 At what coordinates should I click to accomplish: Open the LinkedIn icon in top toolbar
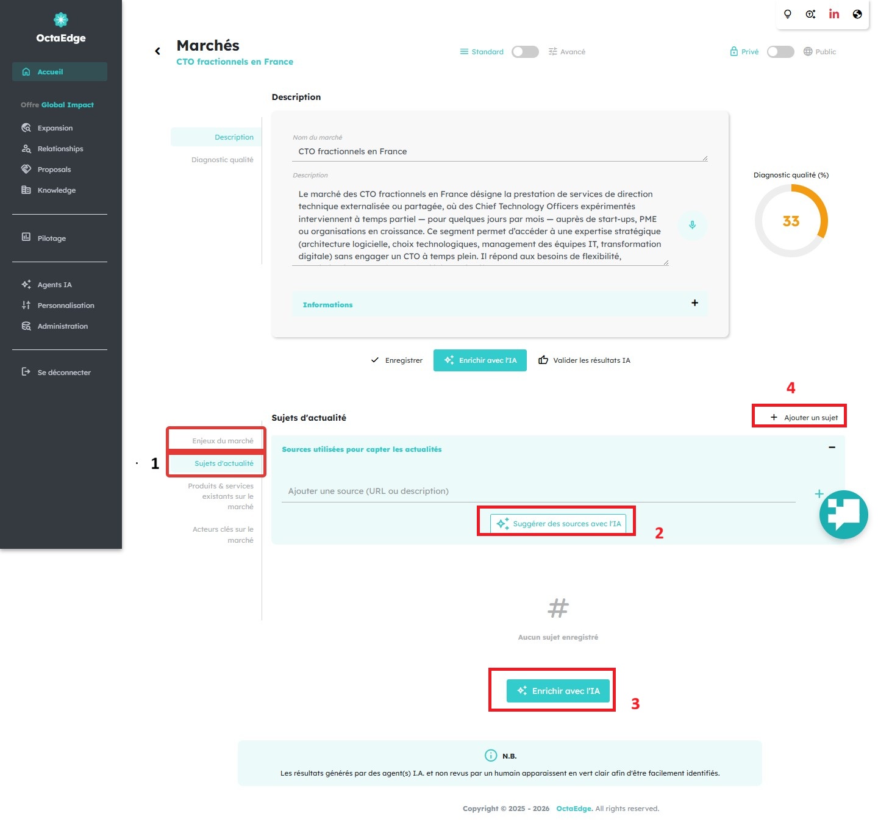[x=833, y=14]
